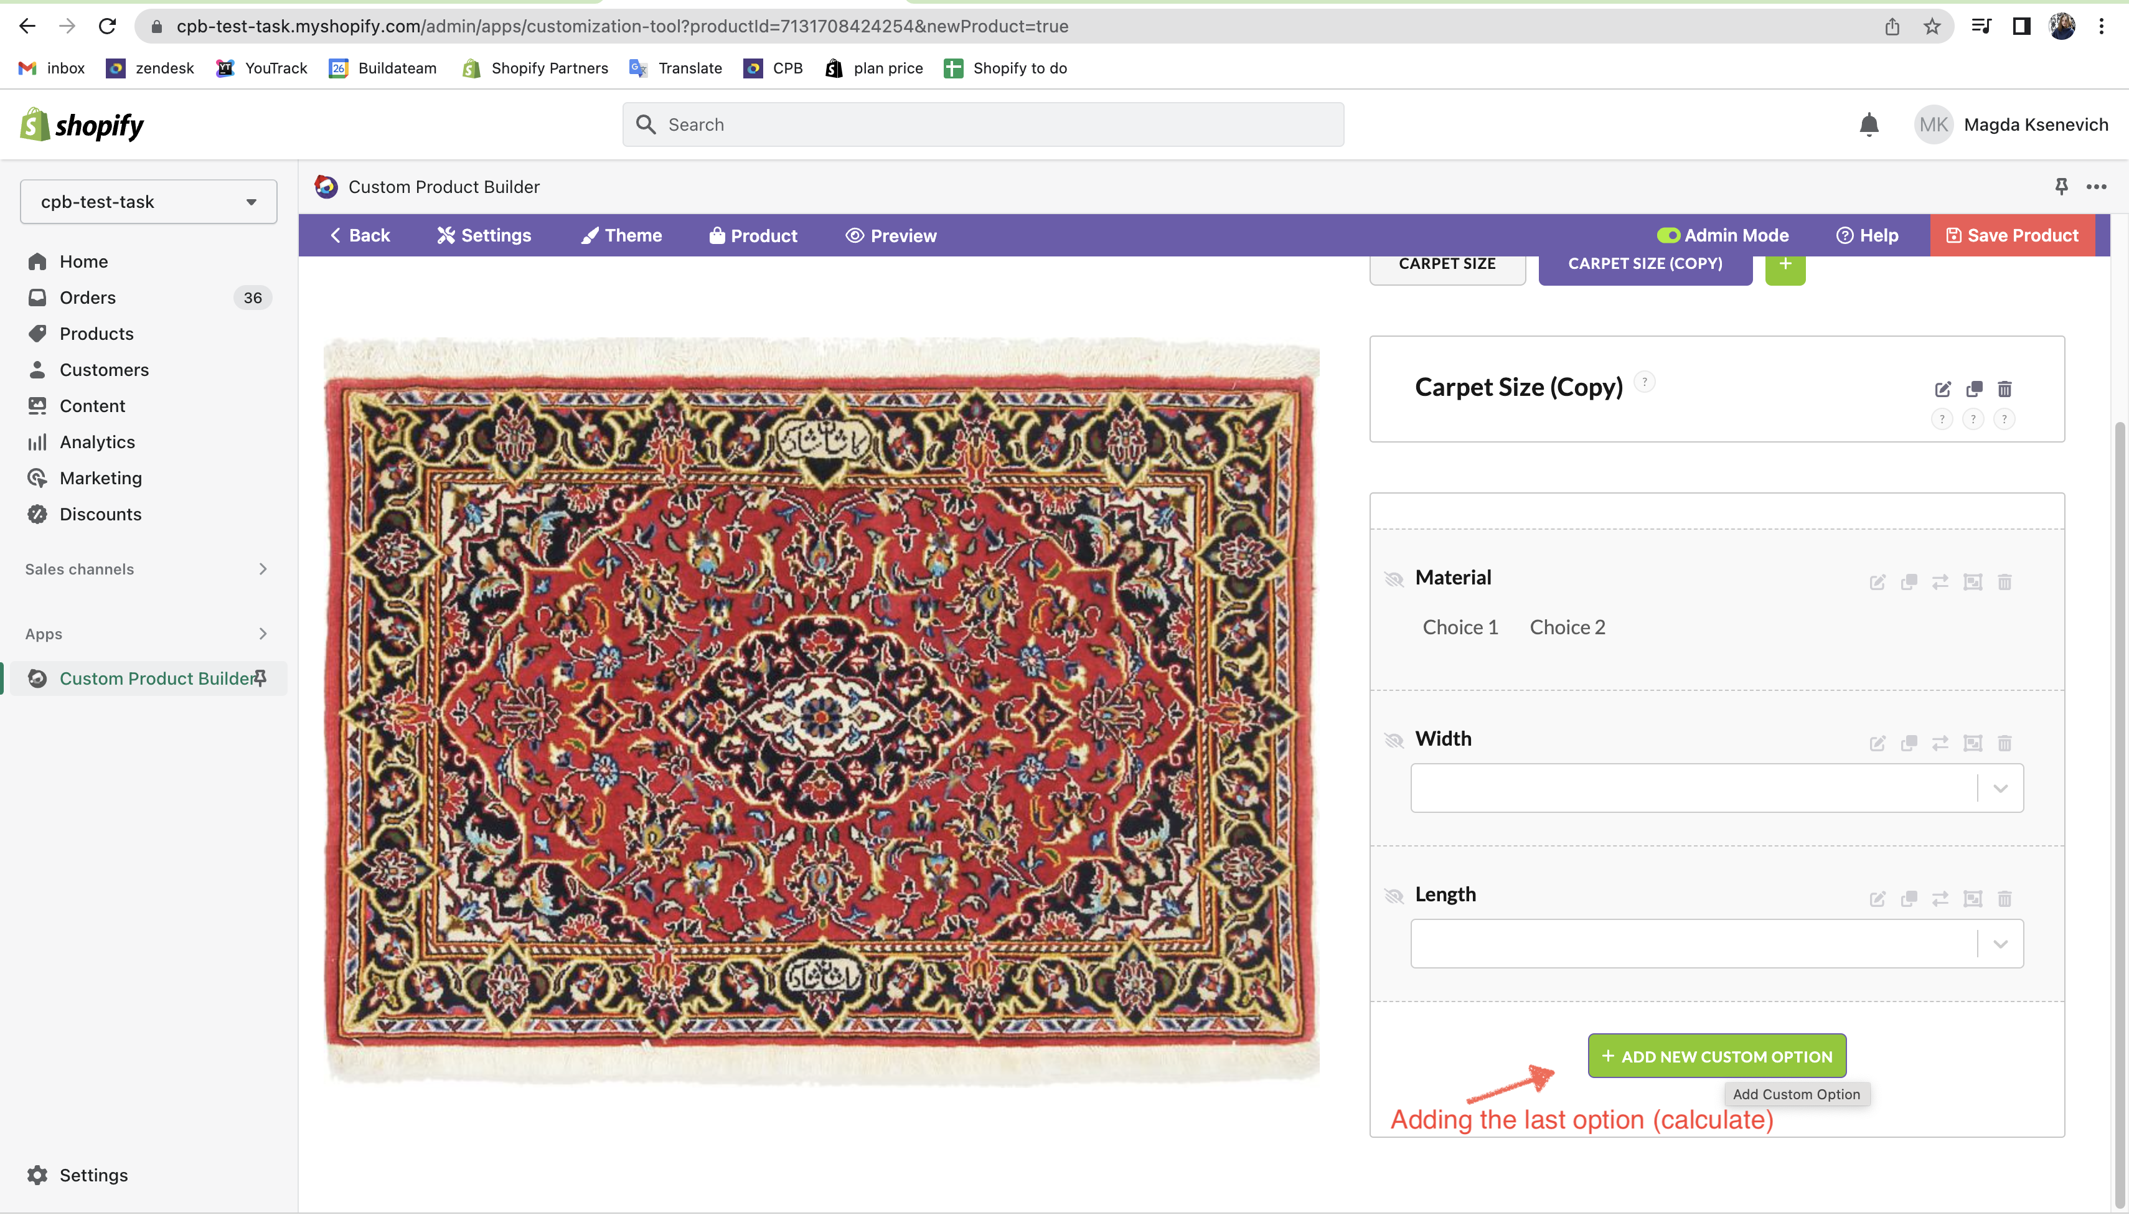2129x1215 pixels.
Task: Bookmark this page with the star icon
Action: pyautogui.click(x=1932, y=27)
